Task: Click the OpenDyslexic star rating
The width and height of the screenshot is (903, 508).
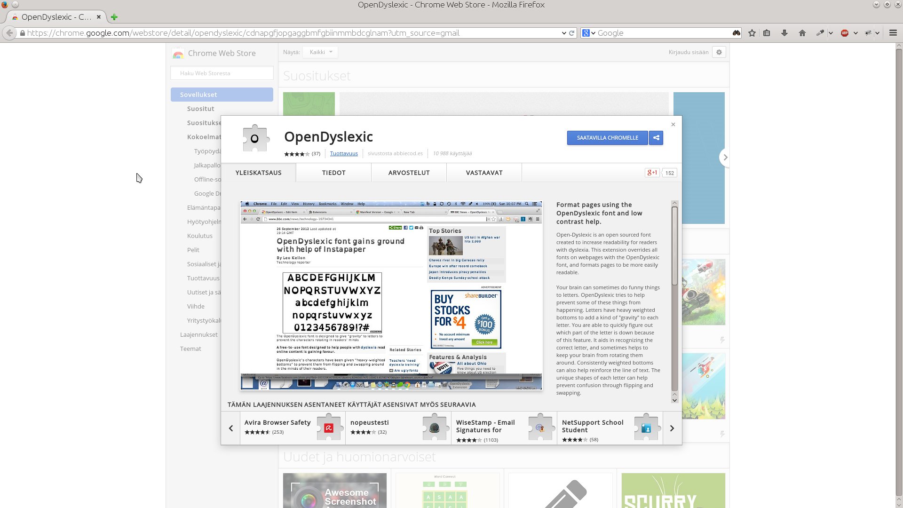Action: pos(297,154)
